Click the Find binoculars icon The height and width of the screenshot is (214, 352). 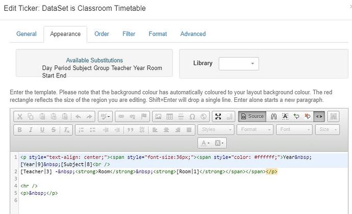coord(274,116)
